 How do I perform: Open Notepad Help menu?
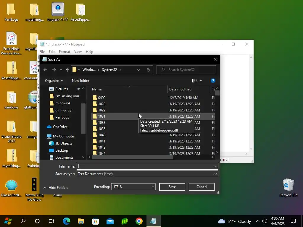89,52
